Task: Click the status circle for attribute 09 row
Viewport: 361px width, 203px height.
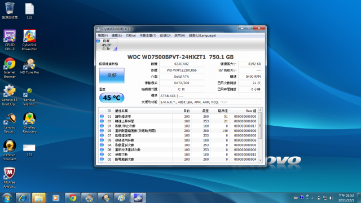Action: (102, 140)
